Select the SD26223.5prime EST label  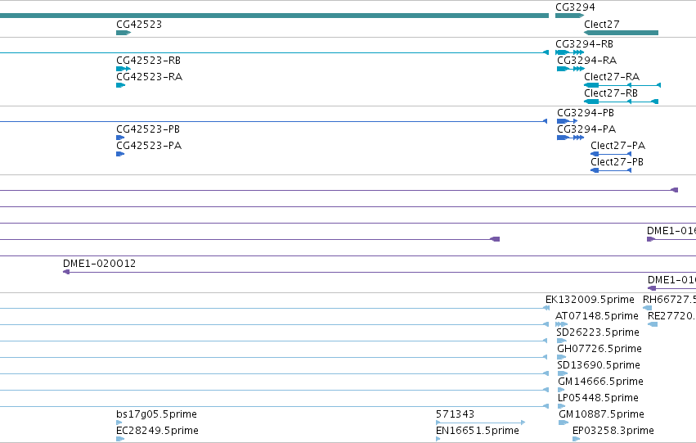[x=598, y=332]
